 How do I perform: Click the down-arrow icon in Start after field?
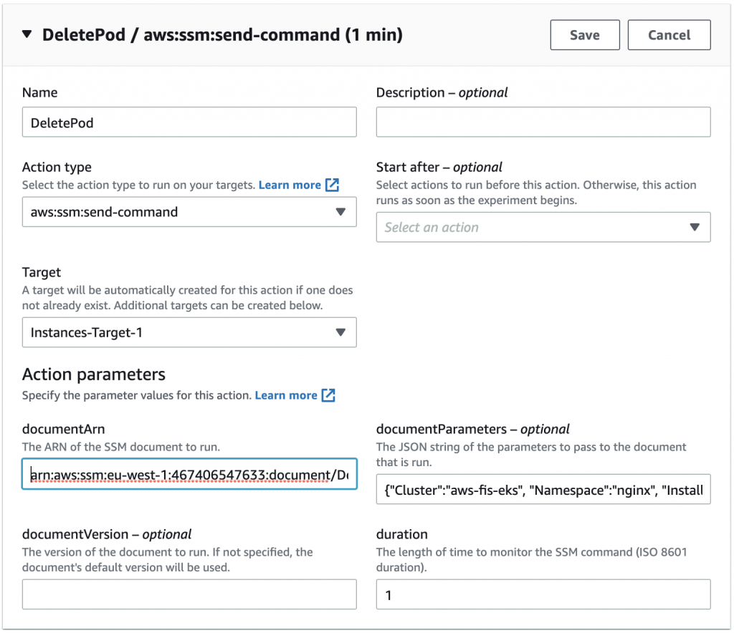coord(694,227)
